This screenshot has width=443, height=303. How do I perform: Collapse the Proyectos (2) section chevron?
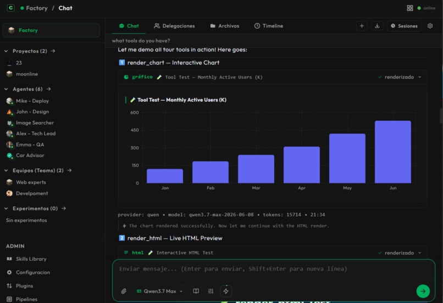pos(6,51)
